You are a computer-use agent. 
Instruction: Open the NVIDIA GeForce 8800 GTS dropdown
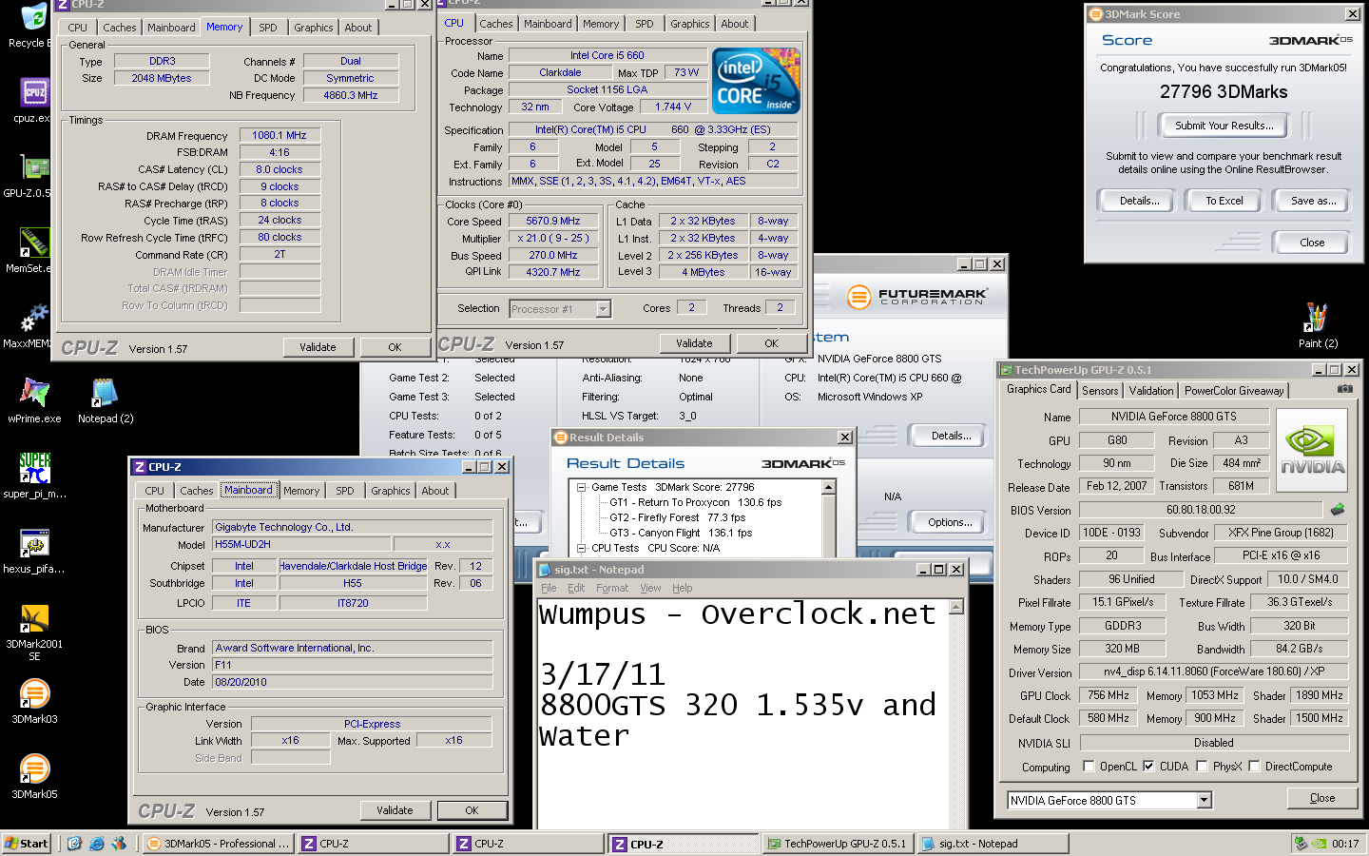[1205, 800]
